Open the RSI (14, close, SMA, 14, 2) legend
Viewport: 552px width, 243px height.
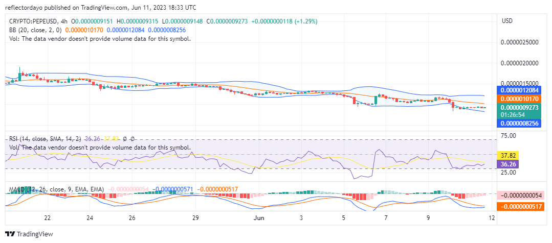point(46,139)
